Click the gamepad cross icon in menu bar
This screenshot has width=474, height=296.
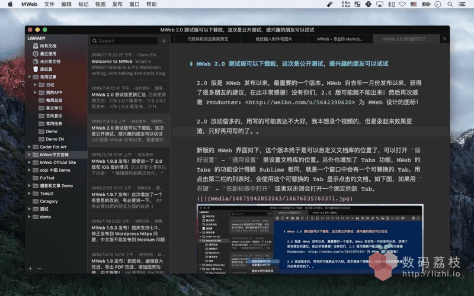368,4
